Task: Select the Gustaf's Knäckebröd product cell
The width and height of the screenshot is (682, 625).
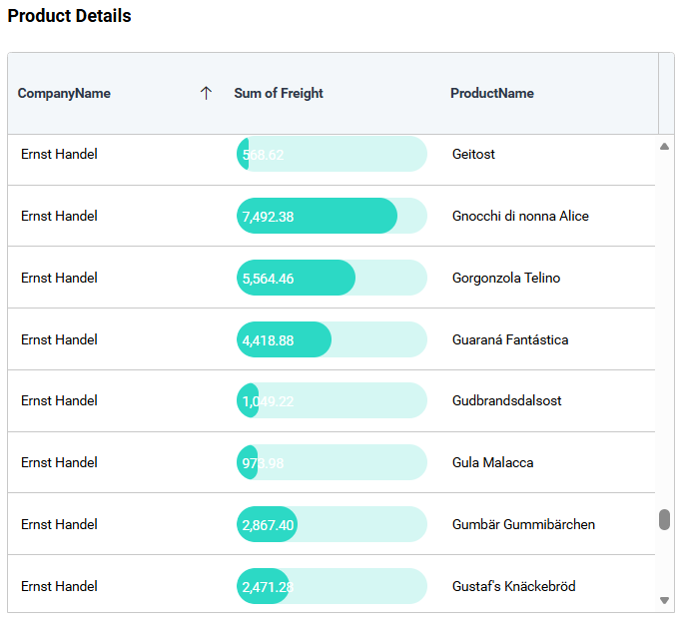Action: tap(513, 586)
